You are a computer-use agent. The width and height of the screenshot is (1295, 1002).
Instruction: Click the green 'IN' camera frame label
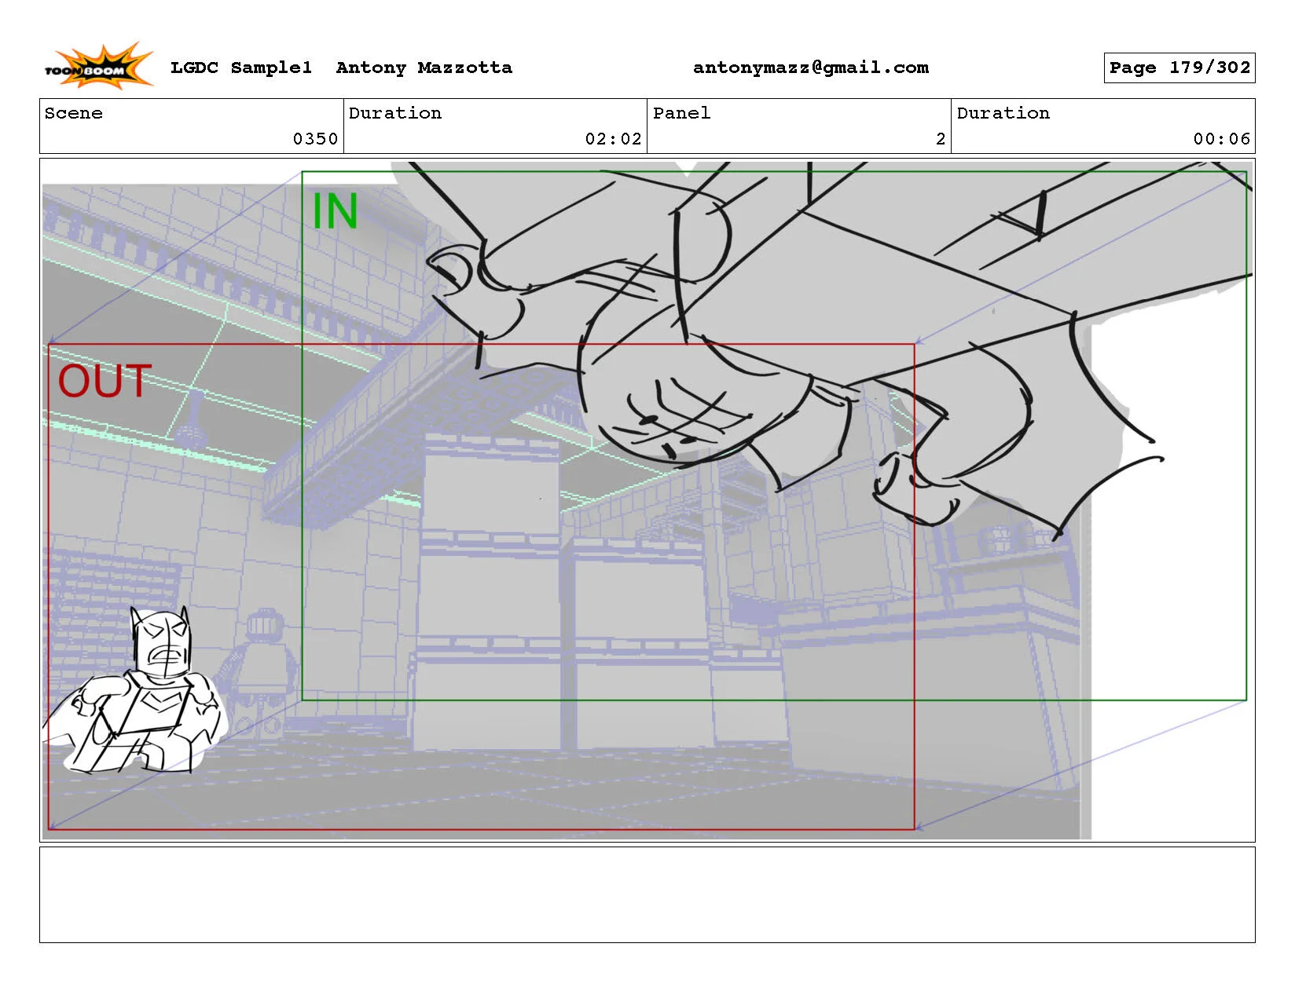click(x=336, y=211)
